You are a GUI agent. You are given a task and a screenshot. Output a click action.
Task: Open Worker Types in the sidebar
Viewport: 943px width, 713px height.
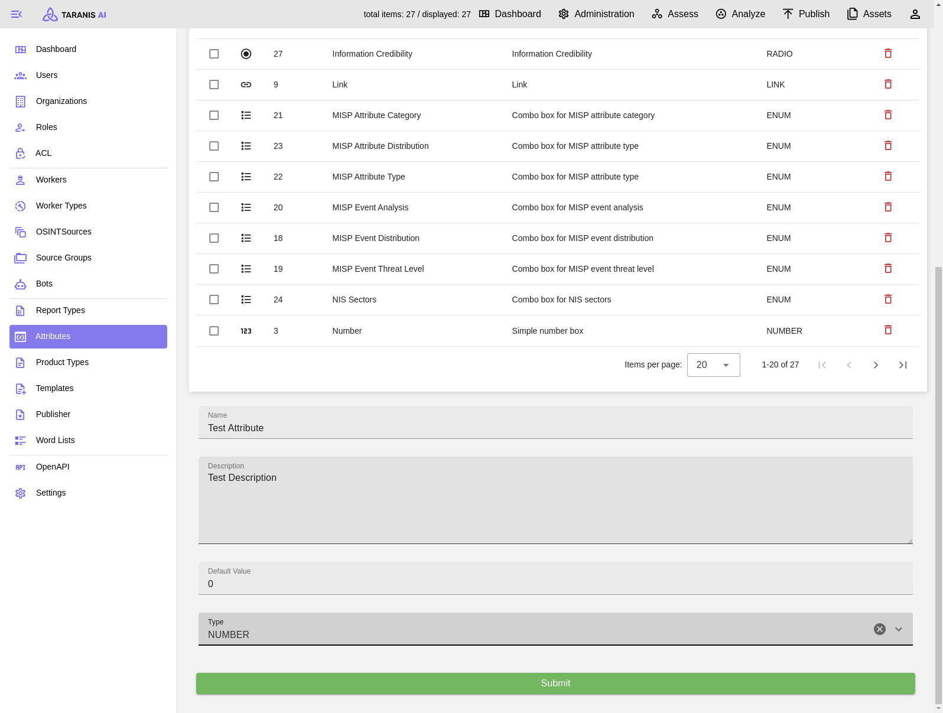click(88, 206)
